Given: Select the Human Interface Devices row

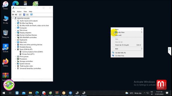Looking at the screenshot, I should click(x=27, y=35).
